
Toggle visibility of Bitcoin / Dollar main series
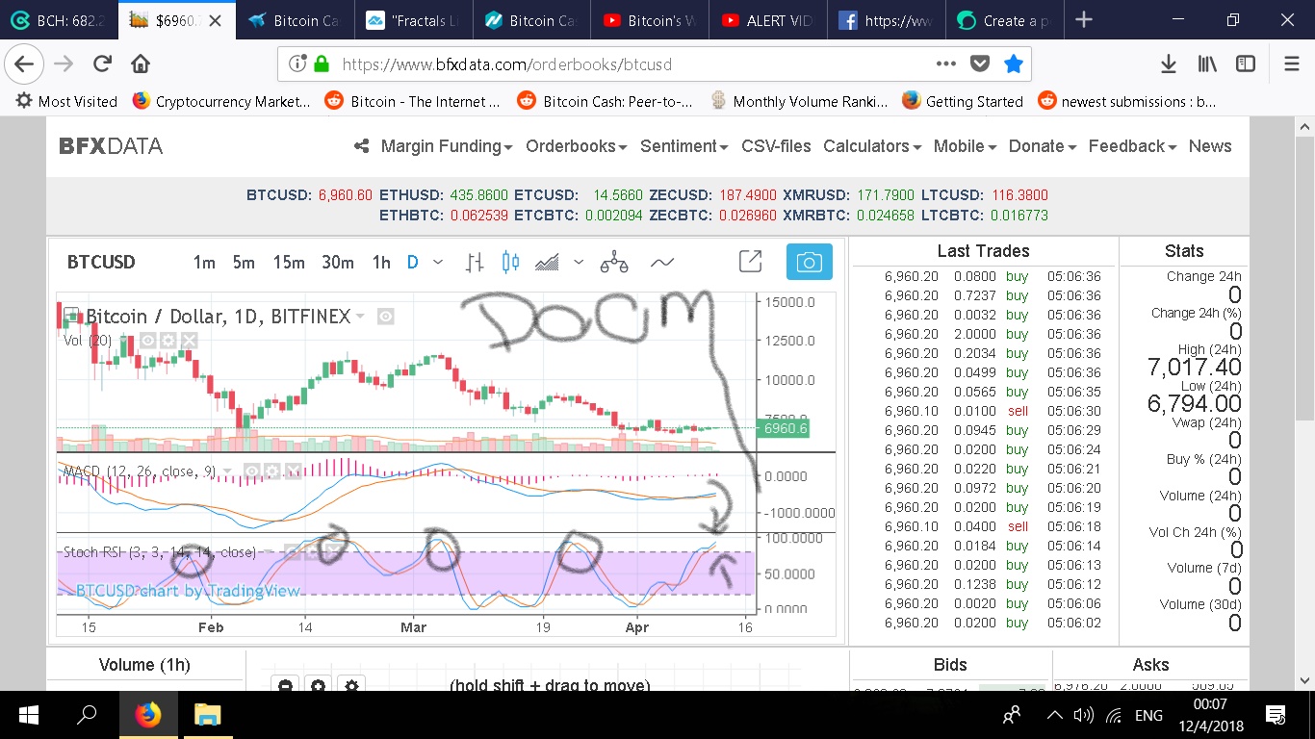(385, 317)
